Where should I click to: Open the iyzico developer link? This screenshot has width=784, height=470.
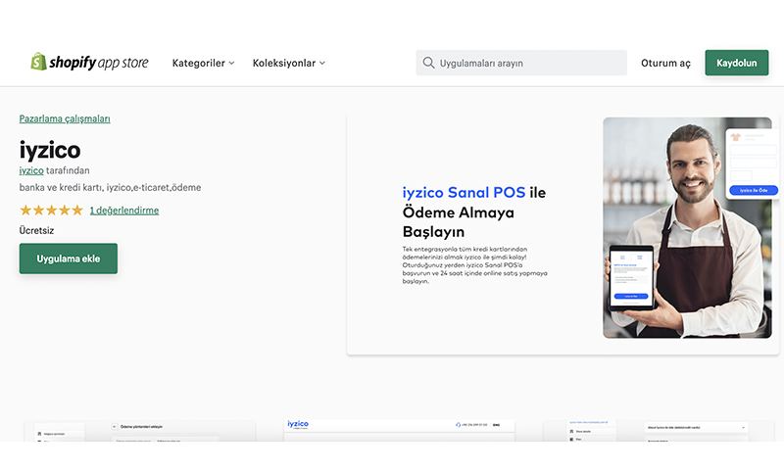(31, 170)
